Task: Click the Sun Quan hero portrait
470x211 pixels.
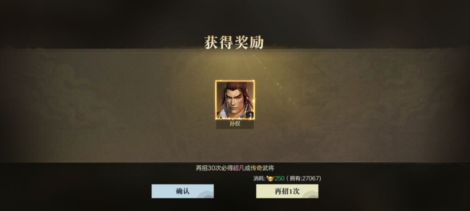Action: (x=235, y=100)
